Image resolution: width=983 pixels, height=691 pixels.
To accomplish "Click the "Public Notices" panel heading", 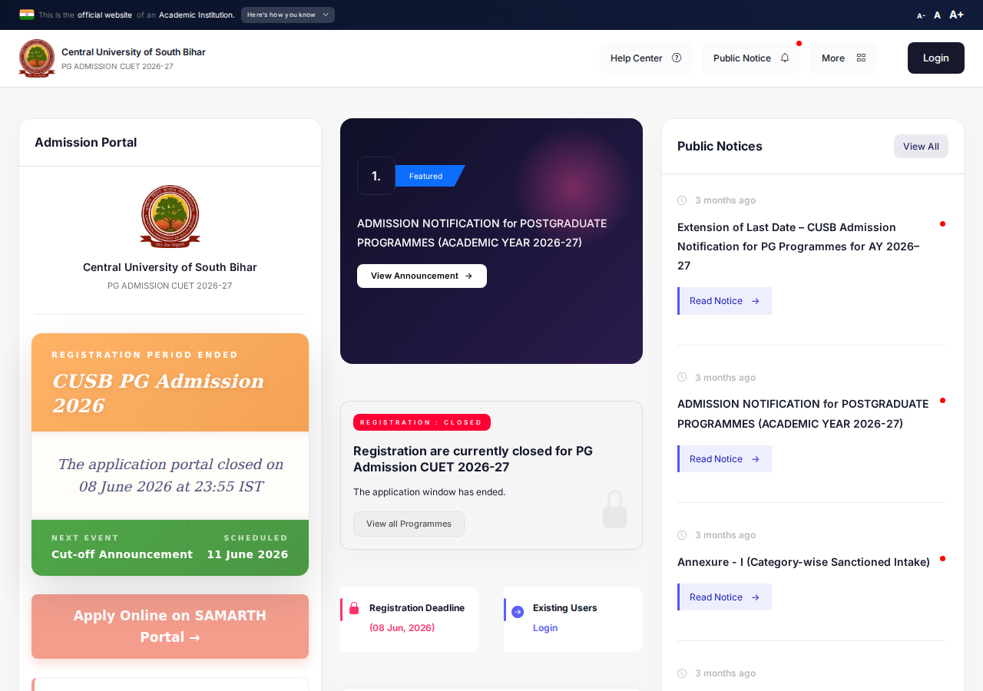I will click(720, 147).
